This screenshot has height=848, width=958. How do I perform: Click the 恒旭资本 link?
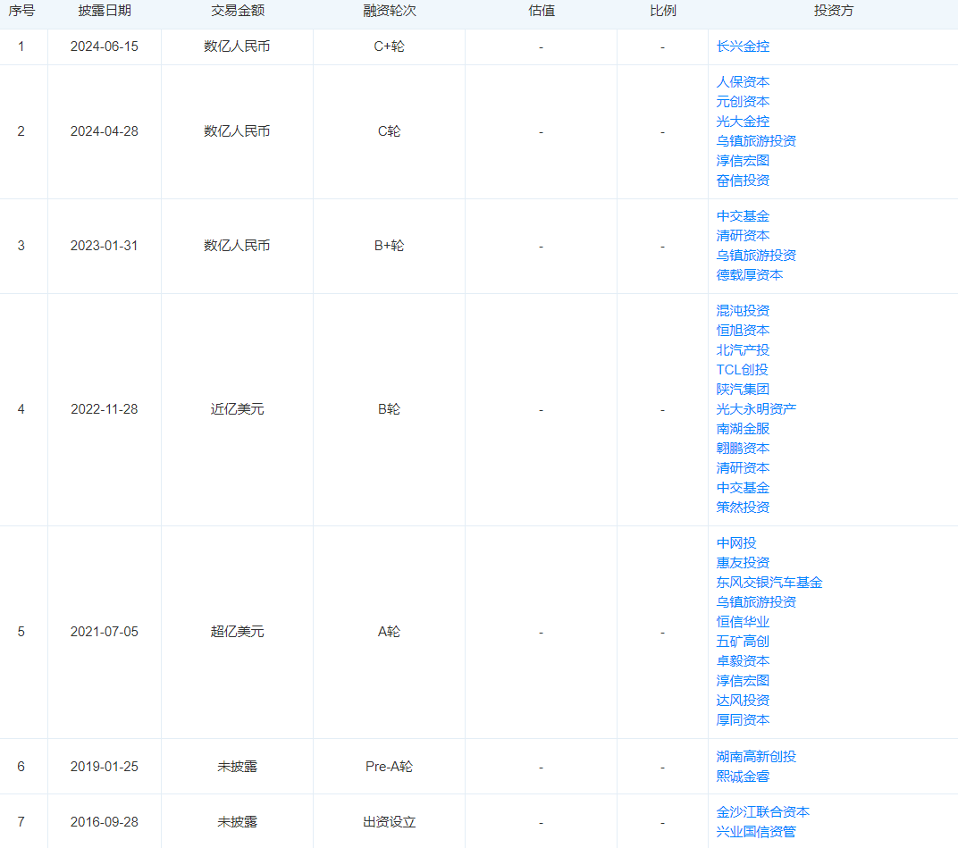coord(743,331)
